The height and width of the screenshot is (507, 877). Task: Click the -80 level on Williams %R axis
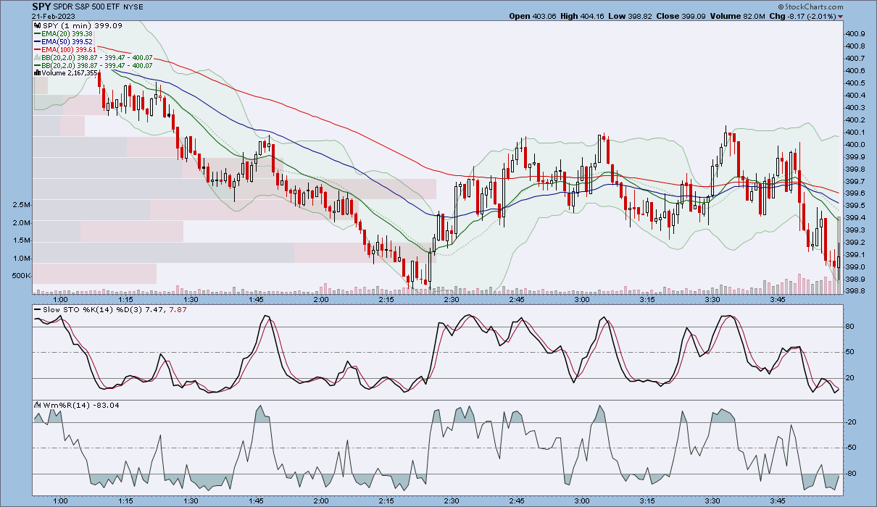coord(852,474)
